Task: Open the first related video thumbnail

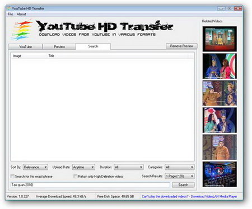Action: coord(220,39)
